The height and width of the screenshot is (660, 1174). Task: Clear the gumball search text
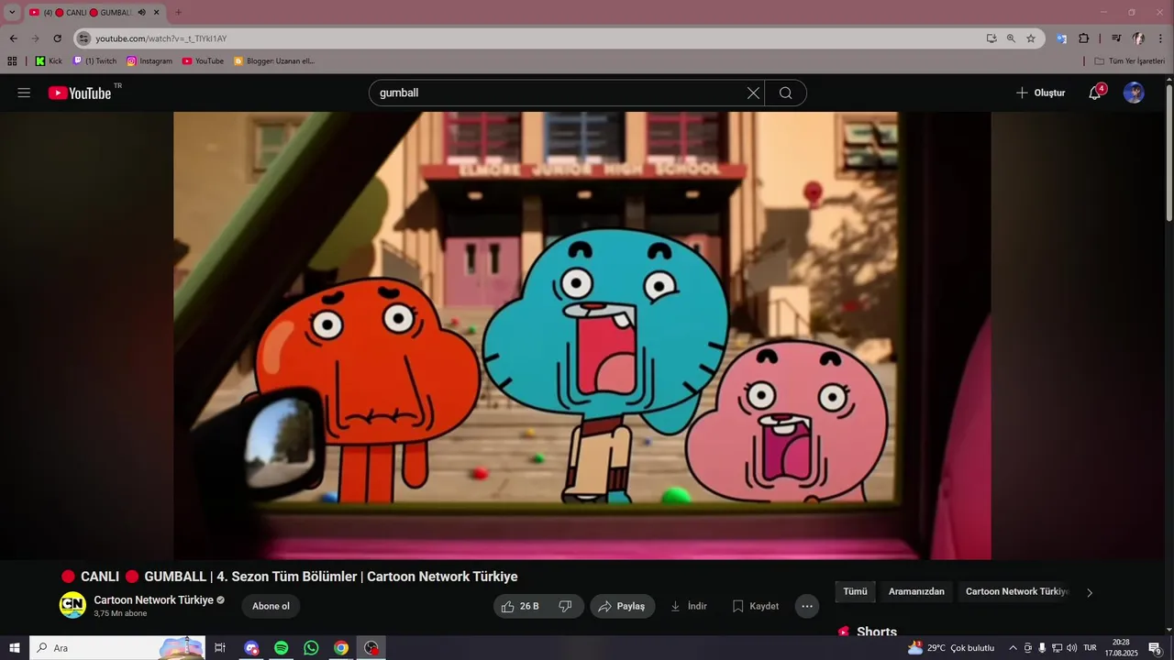(753, 93)
